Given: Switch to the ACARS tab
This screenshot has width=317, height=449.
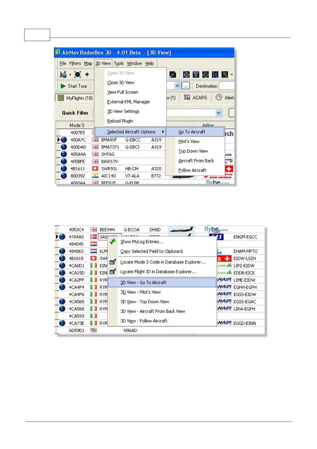Looking at the screenshot, I should click(x=196, y=98).
